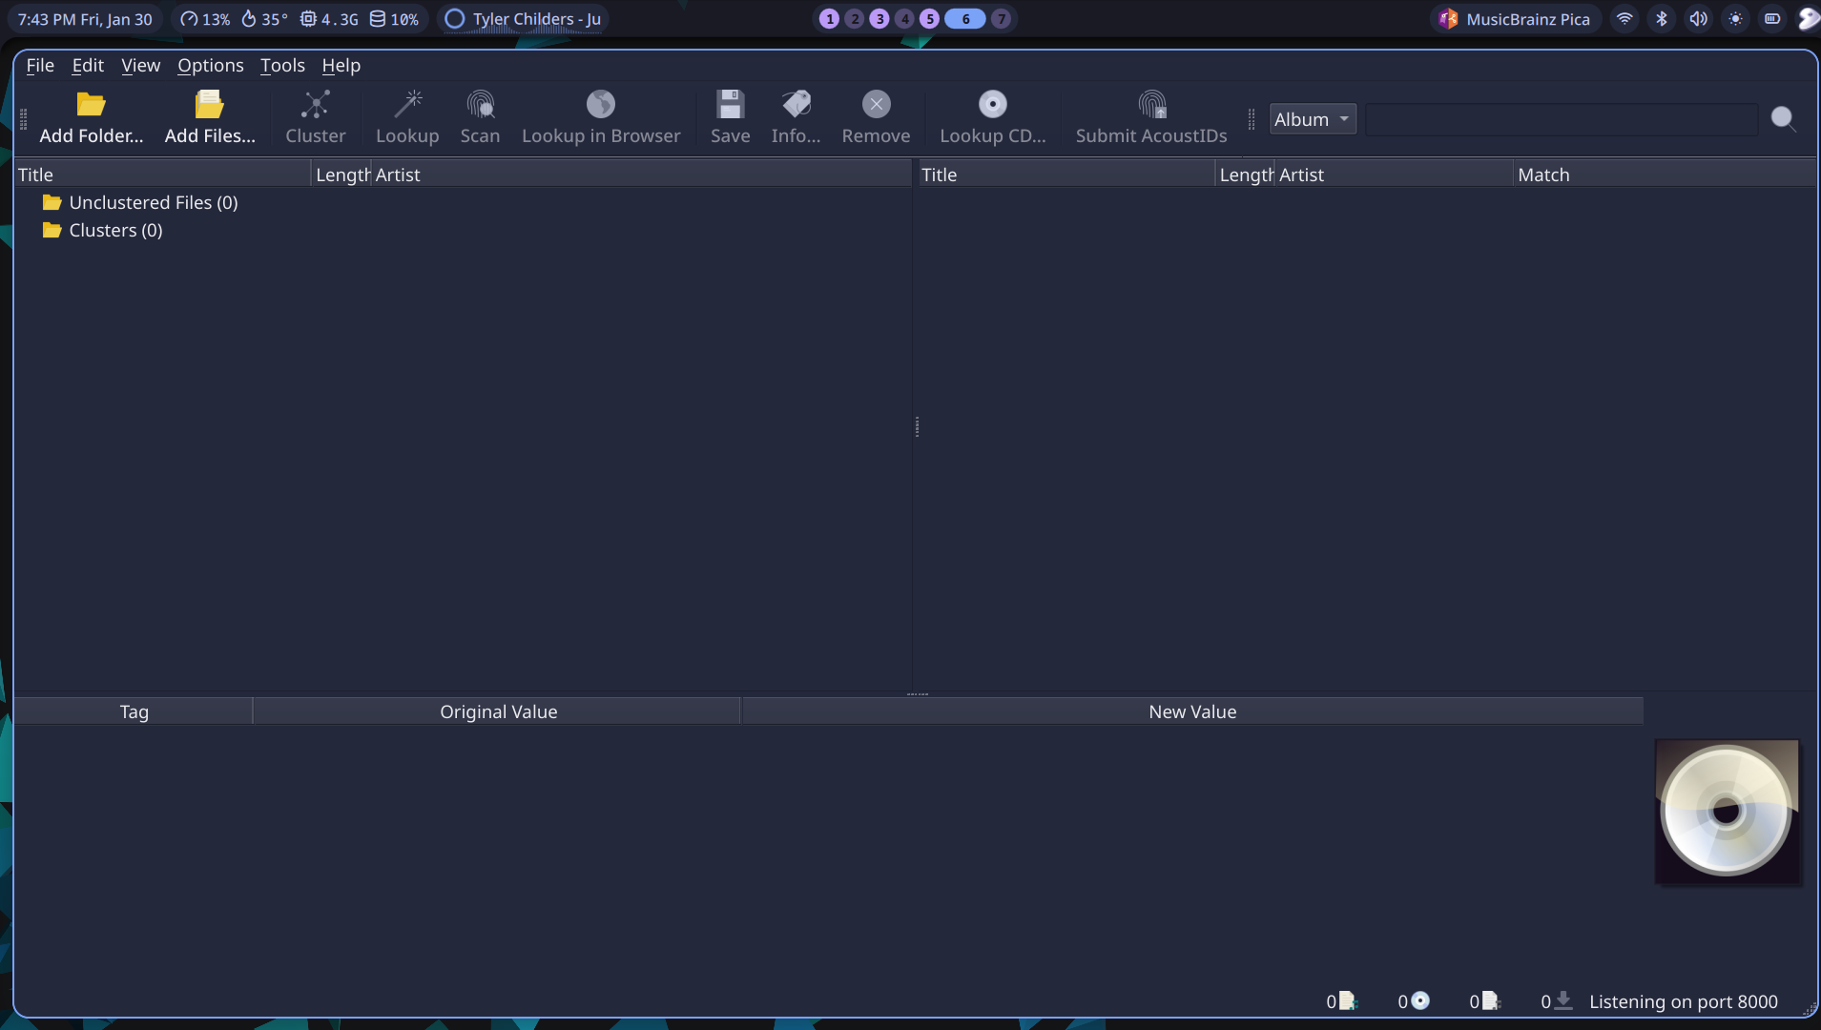Image resolution: width=1821 pixels, height=1030 pixels.
Task: Click the Match column header
Action: pos(1543,175)
